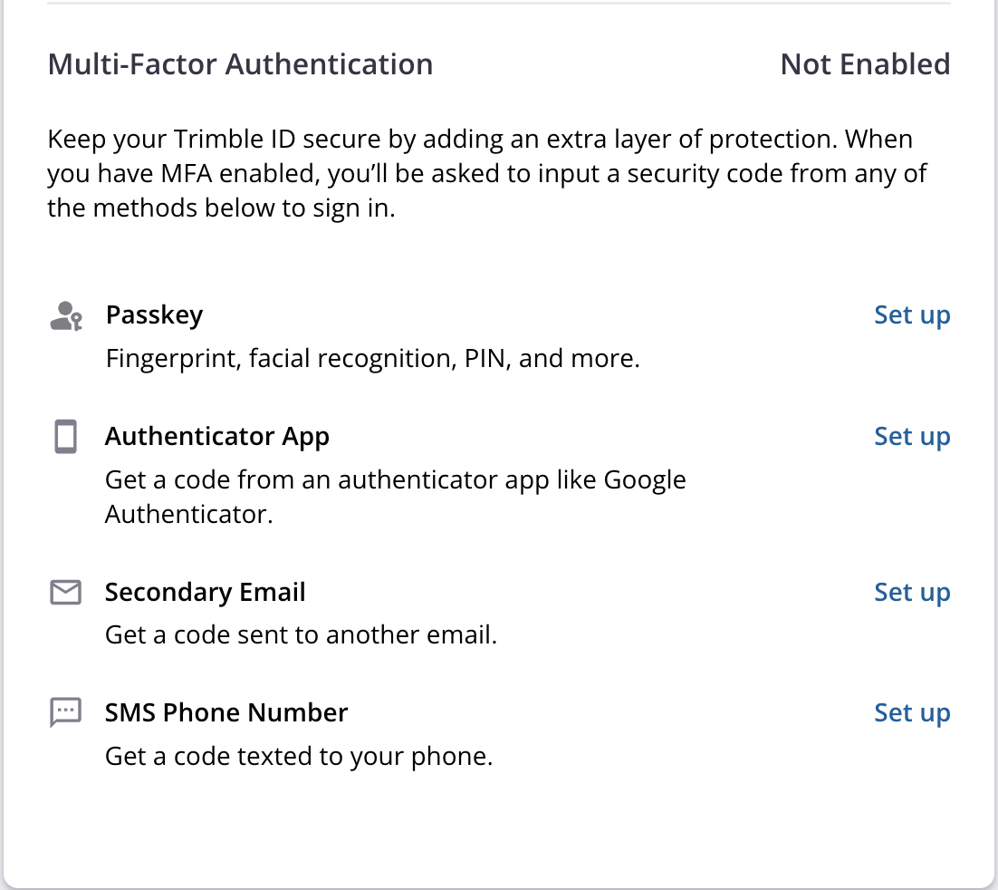Image resolution: width=998 pixels, height=890 pixels.
Task: Set up SMS Phone Number
Action: pyautogui.click(x=911, y=713)
